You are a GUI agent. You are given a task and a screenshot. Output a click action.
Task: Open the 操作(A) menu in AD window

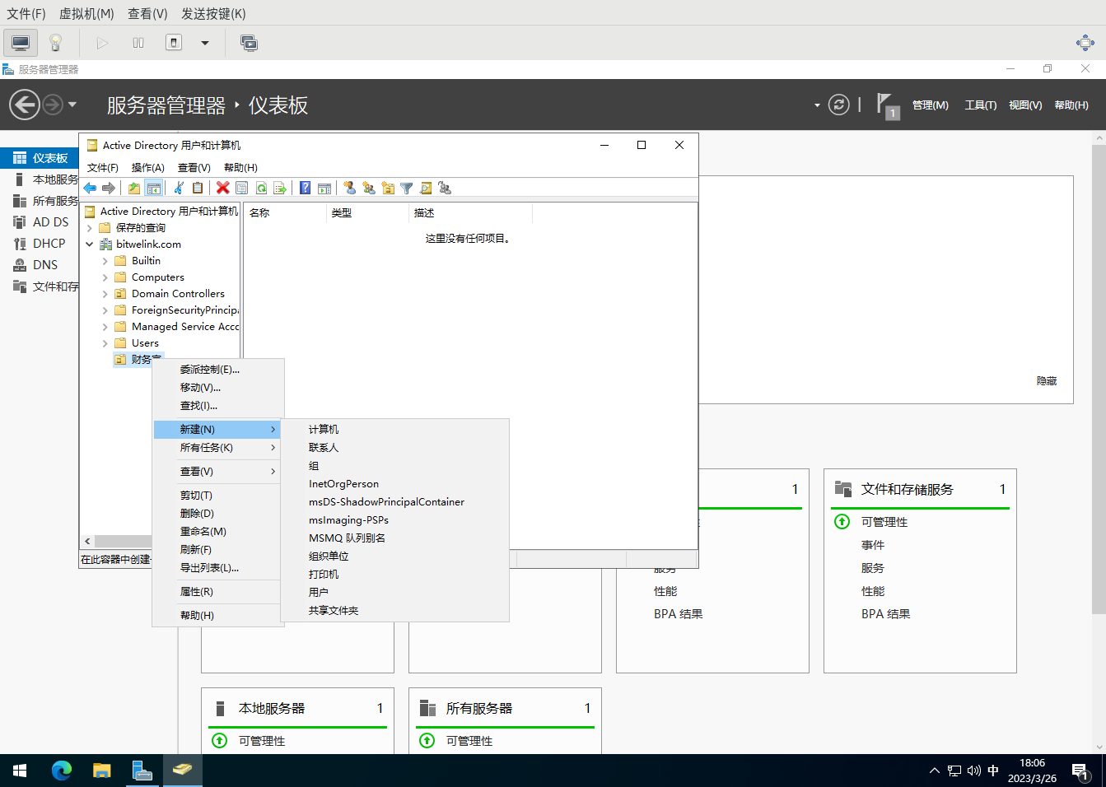click(148, 167)
